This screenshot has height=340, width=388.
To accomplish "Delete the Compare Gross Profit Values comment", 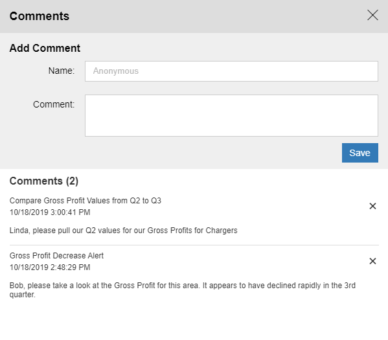I will point(372,206).
